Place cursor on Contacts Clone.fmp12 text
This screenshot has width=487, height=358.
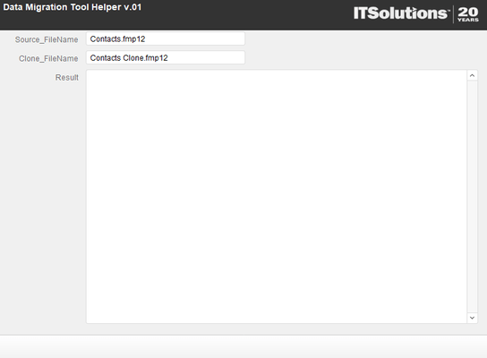pos(129,58)
